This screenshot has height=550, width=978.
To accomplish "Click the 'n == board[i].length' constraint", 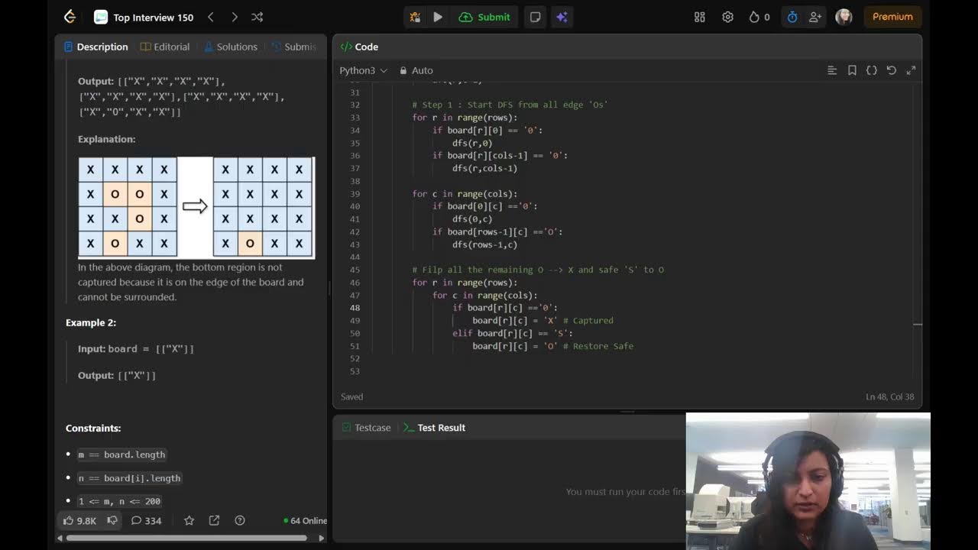I will (x=129, y=478).
